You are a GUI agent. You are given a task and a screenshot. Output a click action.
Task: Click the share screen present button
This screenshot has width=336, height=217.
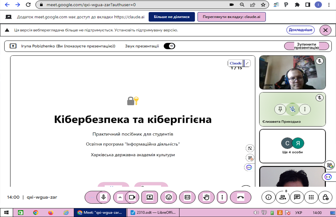pos(149,197)
